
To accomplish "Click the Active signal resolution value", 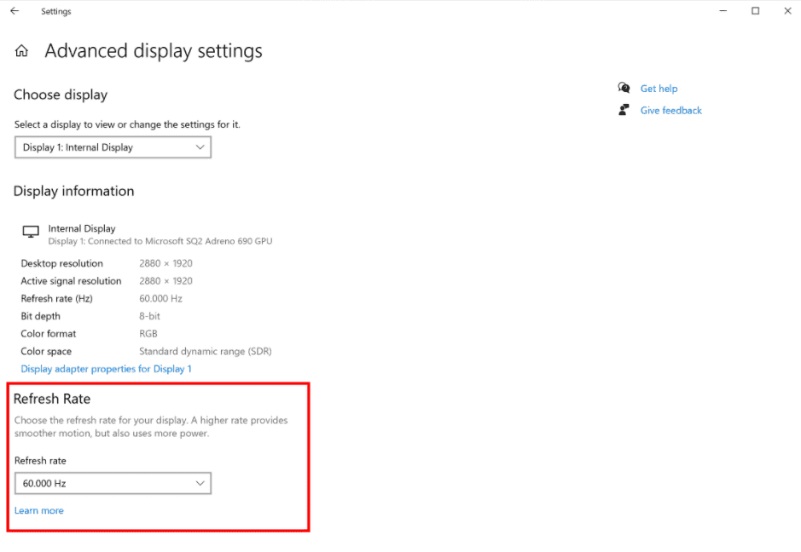I will pyautogui.click(x=165, y=281).
